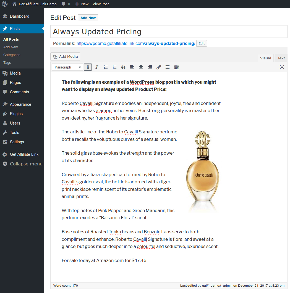This screenshot has height=293, width=290.
Task: Open Settings menu in sidebar
Action: pos(22,142)
